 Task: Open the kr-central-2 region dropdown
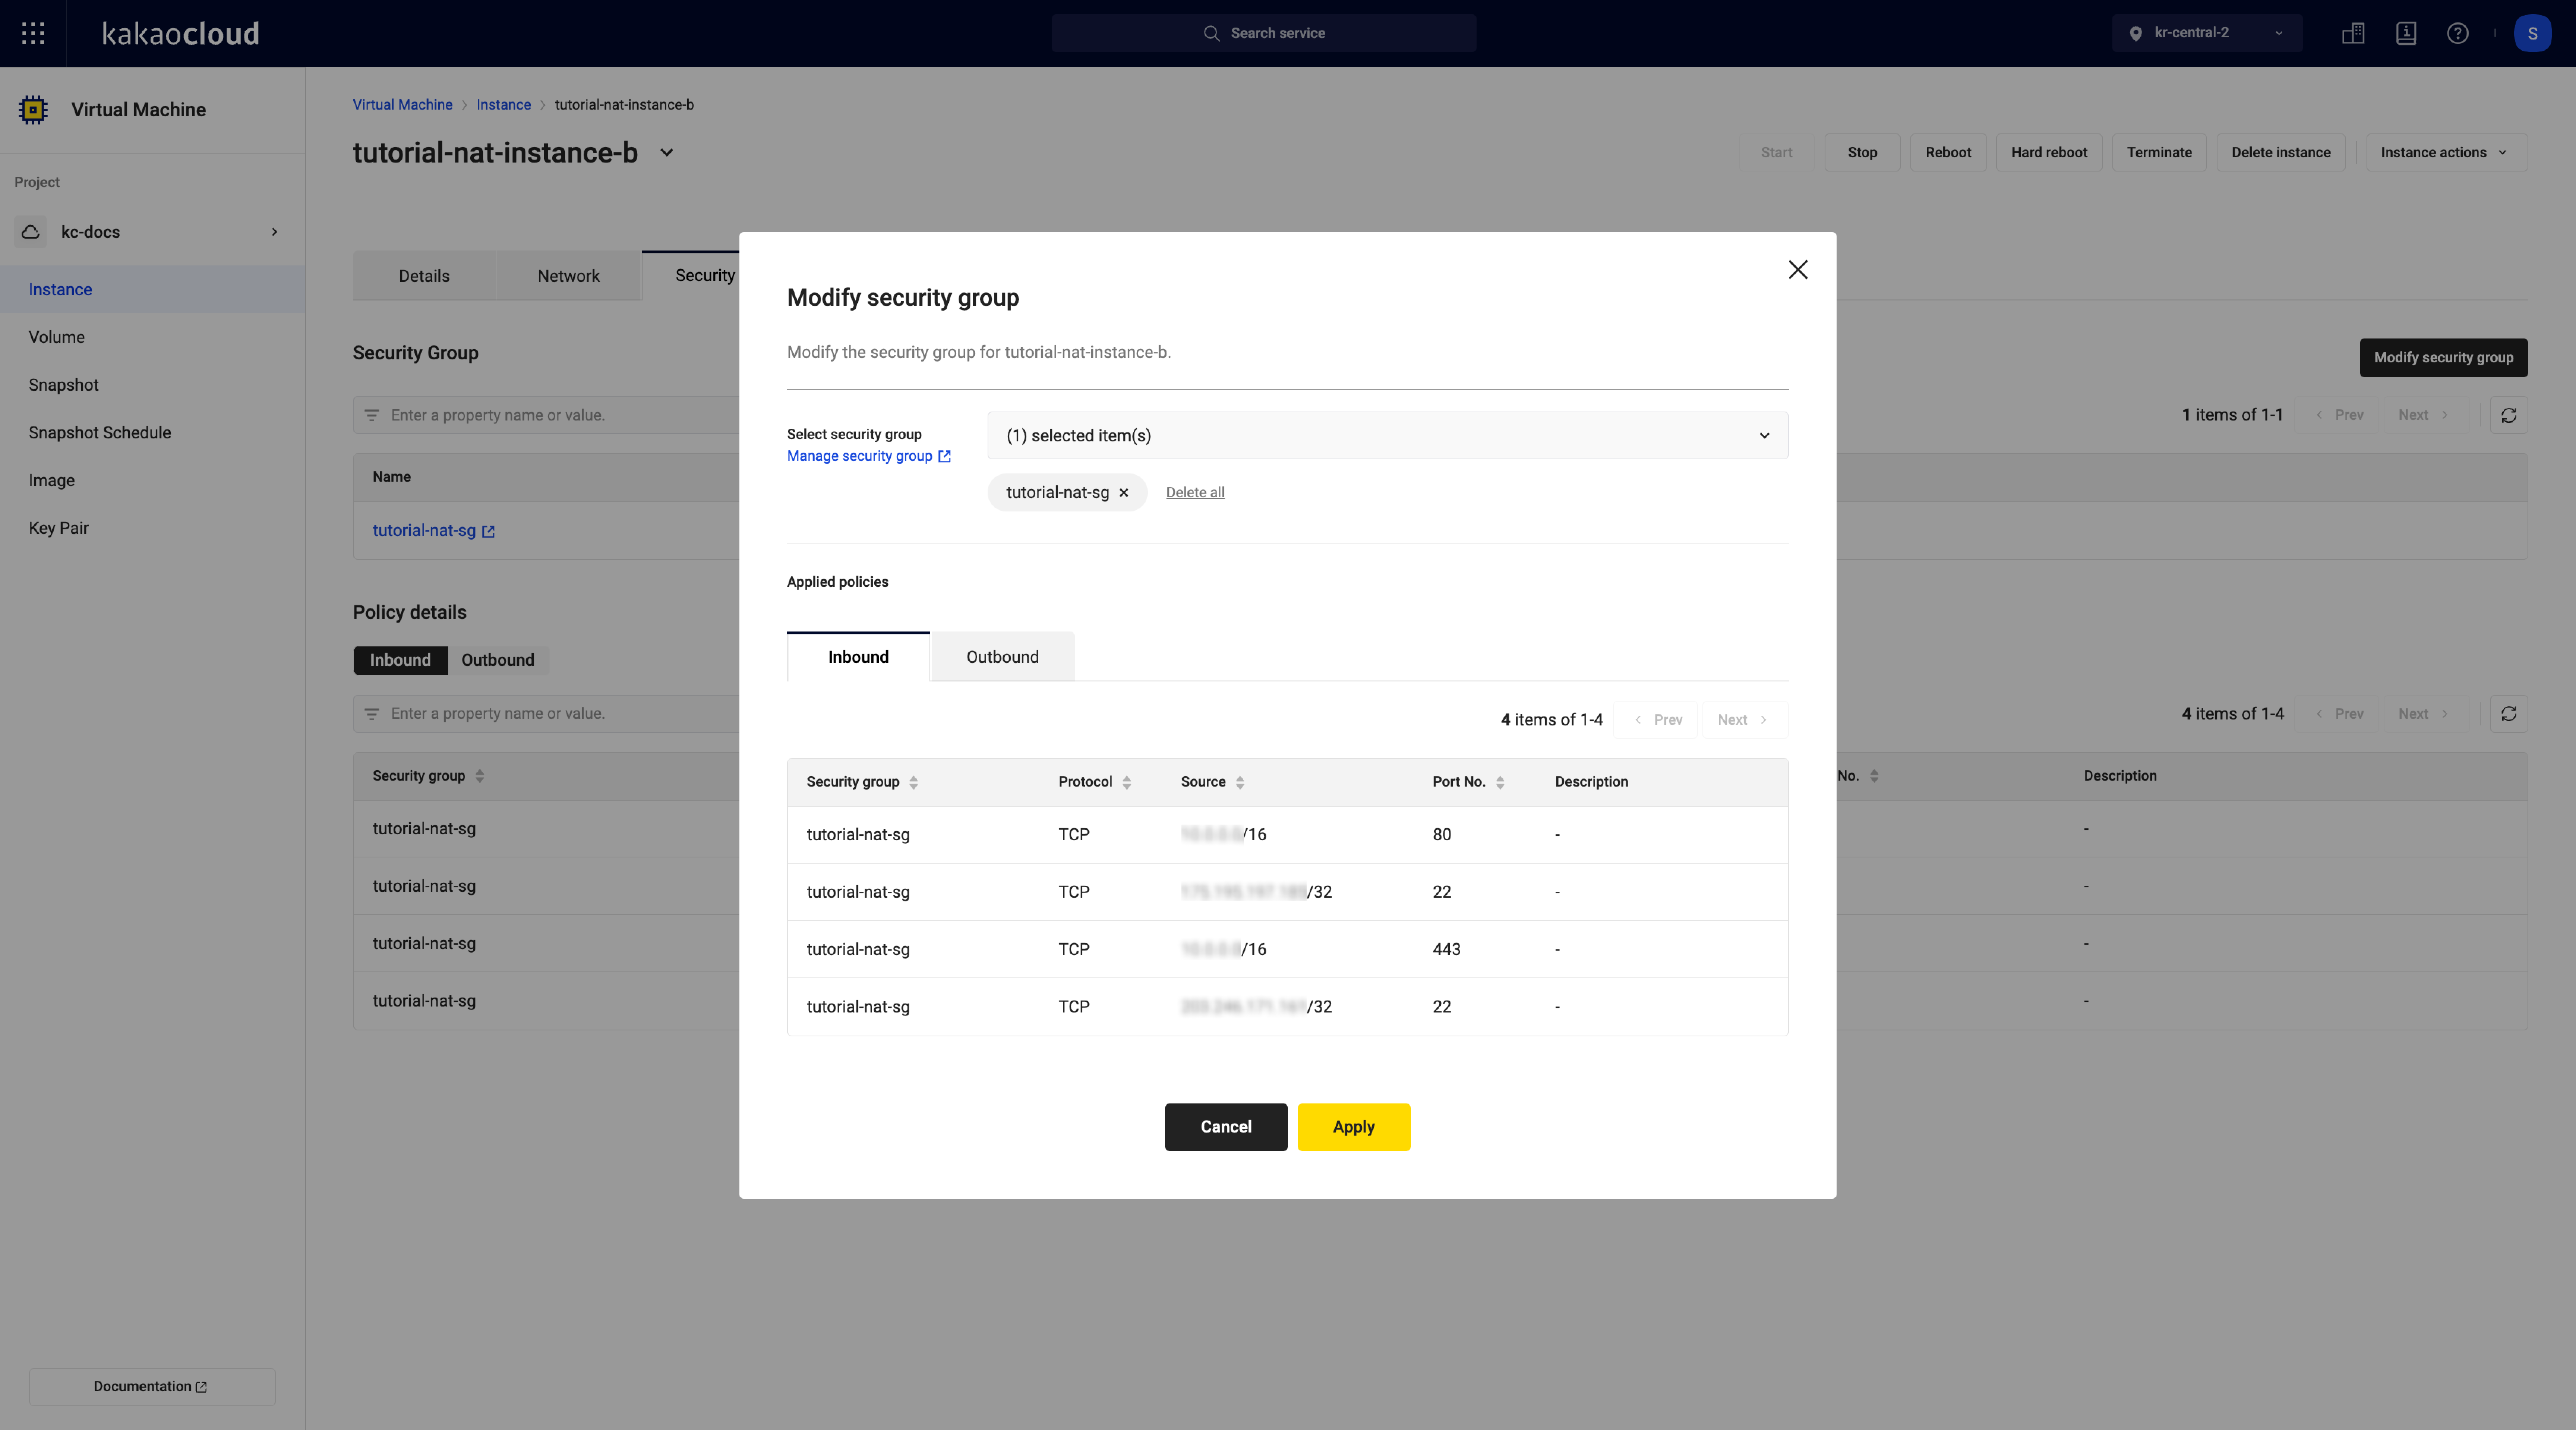2207,33
